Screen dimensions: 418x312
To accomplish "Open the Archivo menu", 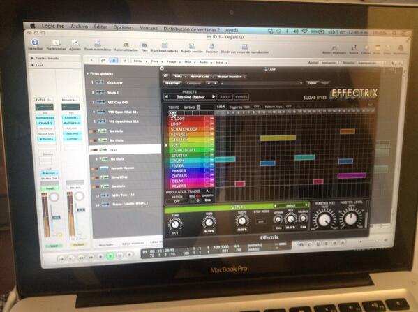I will point(79,26).
